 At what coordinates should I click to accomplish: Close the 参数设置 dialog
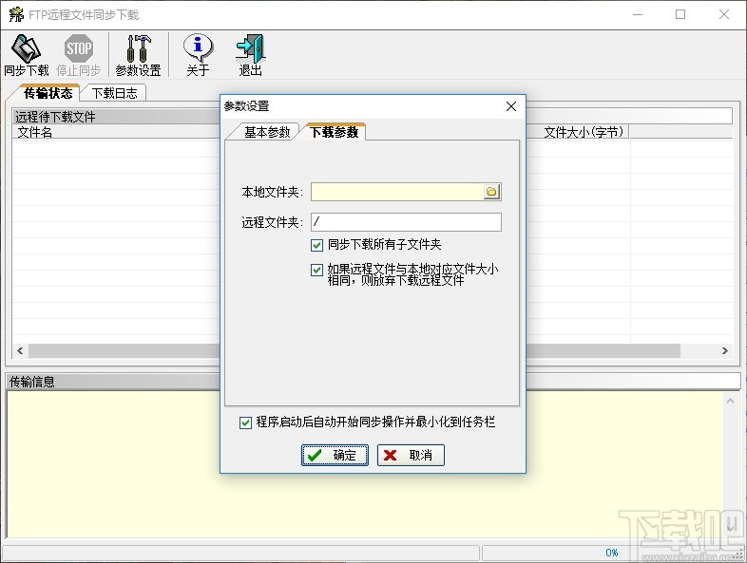[511, 106]
